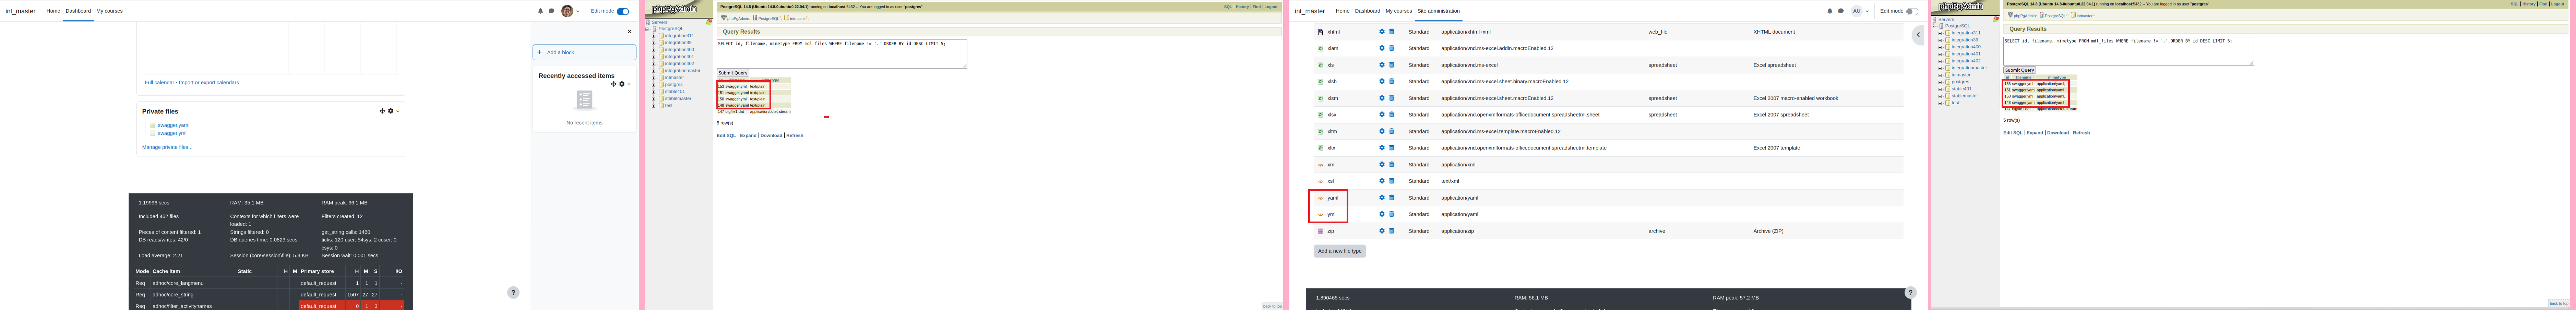
Task: Click Import or export calendars link
Action: pyautogui.click(x=209, y=83)
